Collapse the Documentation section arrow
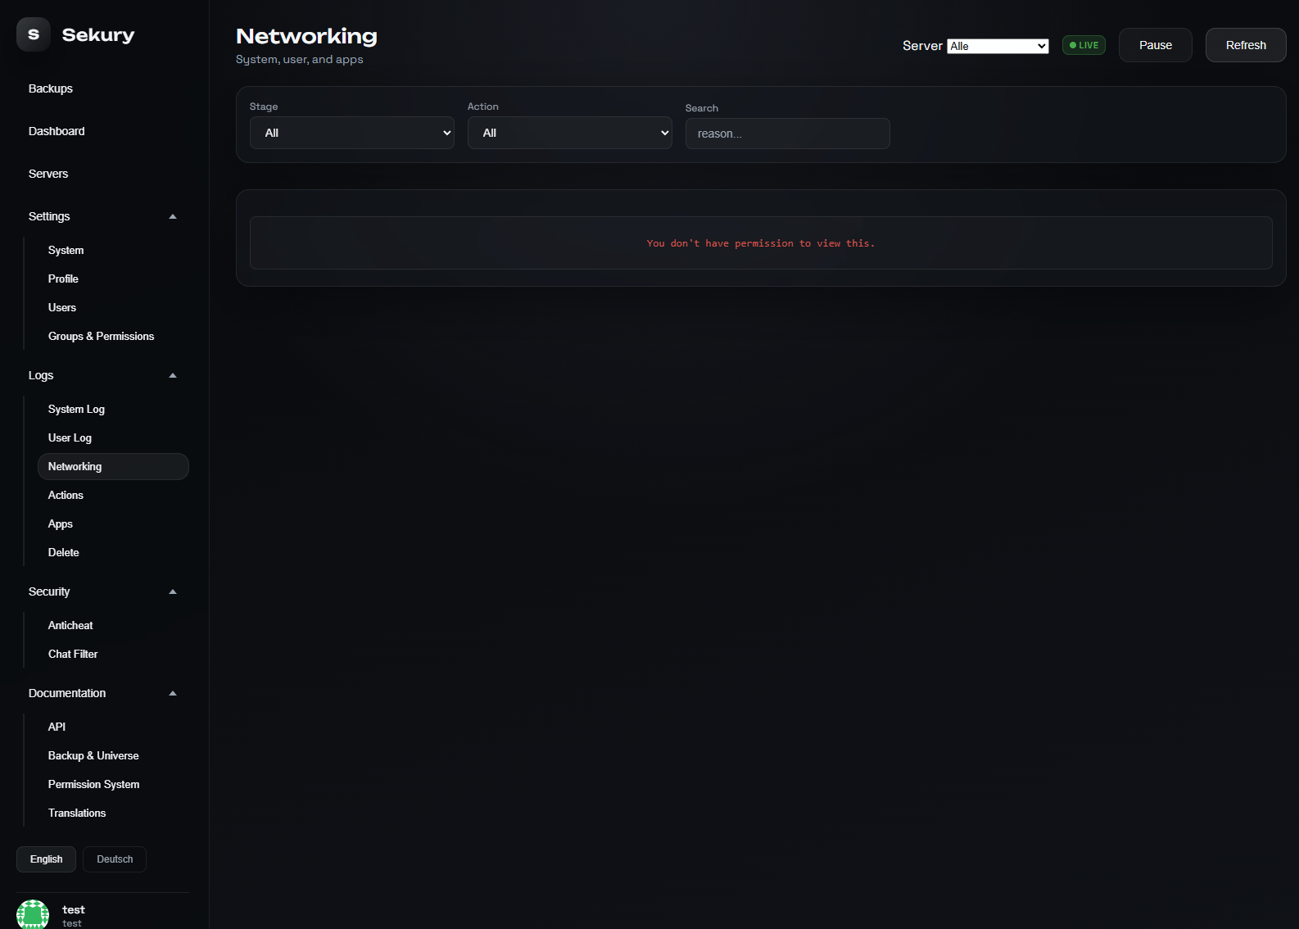The width and height of the screenshot is (1299, 929). tap(173, 694)
